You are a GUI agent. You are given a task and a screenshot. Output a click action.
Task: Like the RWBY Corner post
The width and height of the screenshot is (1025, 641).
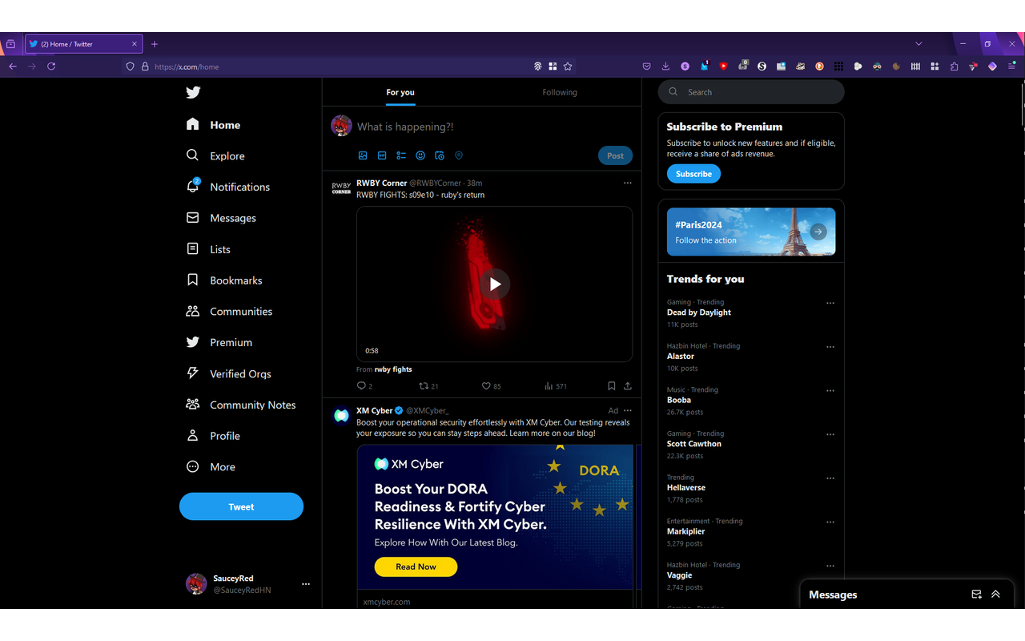tap(491, 386)
